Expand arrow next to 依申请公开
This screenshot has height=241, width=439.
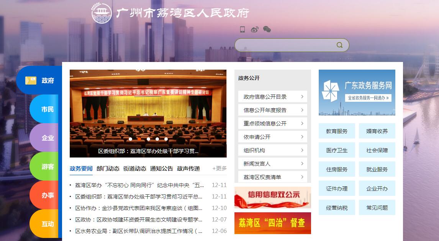(x=302, y=137)
